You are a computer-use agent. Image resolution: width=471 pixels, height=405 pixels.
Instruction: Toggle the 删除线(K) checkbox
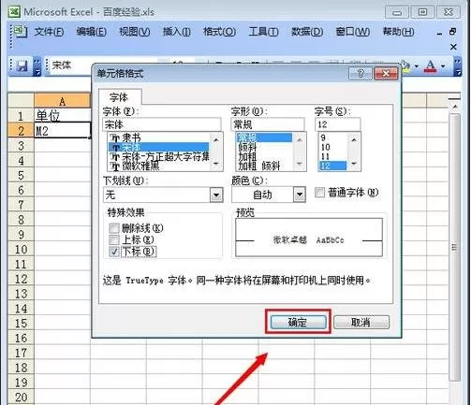pos(114,228)
